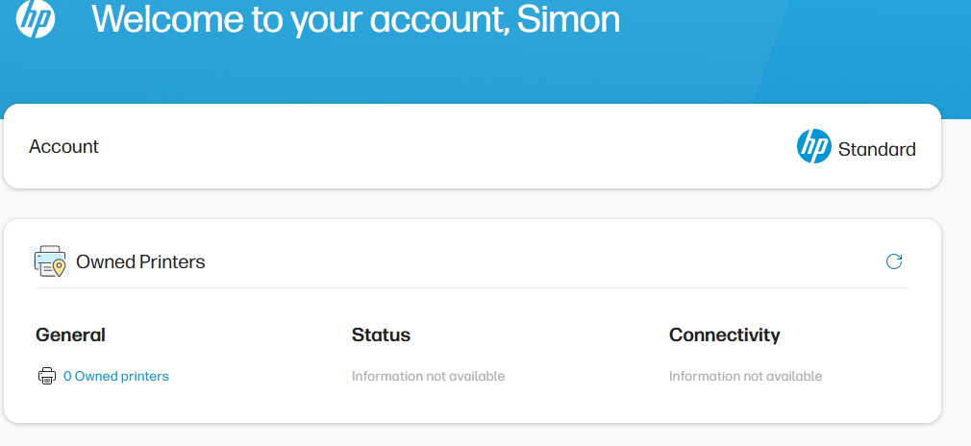Click the Account label

tap(64, 147)
